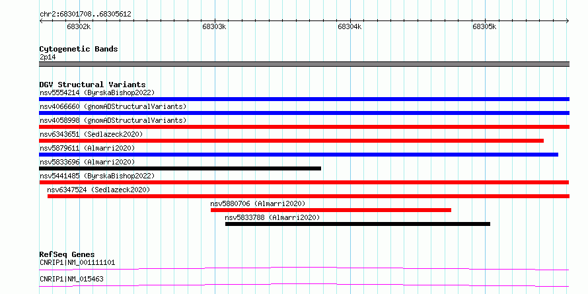Screen dimensions: 588x294
Task: Click the nsv5554214 (ByrskaBishop2022) label
Action: tap(97, 92)
